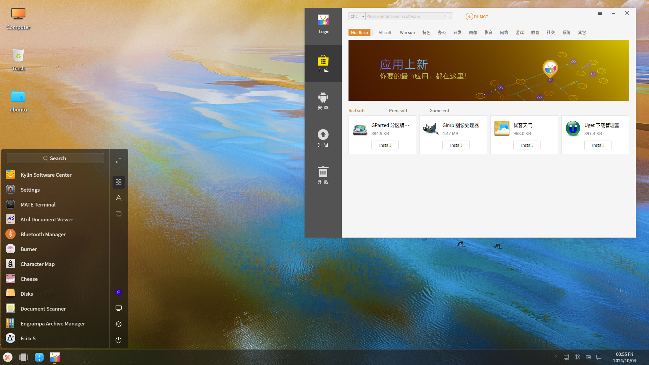Click the Uget download manager icon

coord(573,129)
